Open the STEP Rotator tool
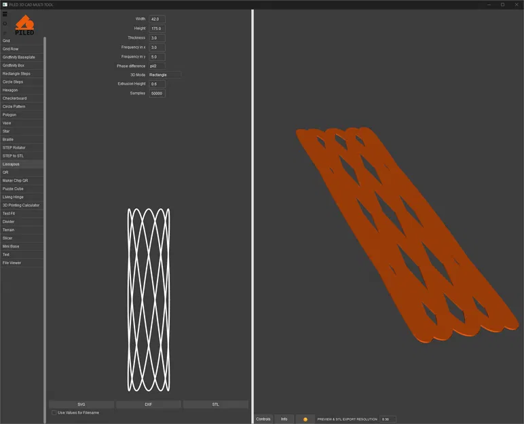The image size is (524, 424). point(22,148)
